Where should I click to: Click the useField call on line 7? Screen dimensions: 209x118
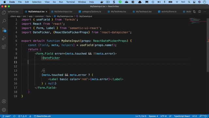[x=87, y=45]
